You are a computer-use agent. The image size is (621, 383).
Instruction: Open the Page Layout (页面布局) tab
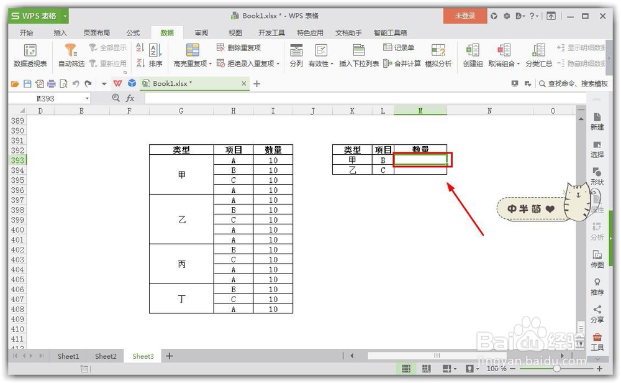[97, 33]
